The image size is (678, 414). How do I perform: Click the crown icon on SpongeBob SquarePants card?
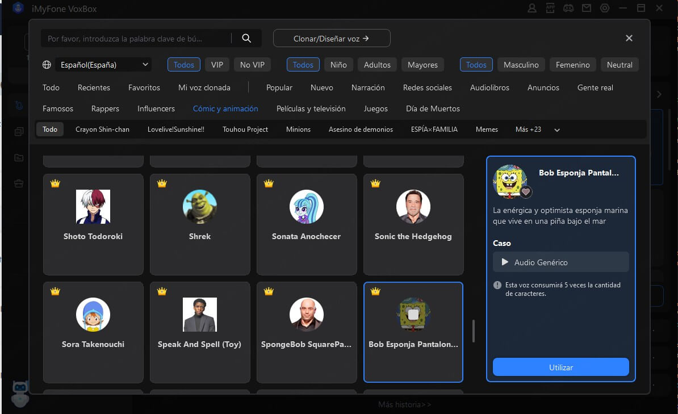269,291
